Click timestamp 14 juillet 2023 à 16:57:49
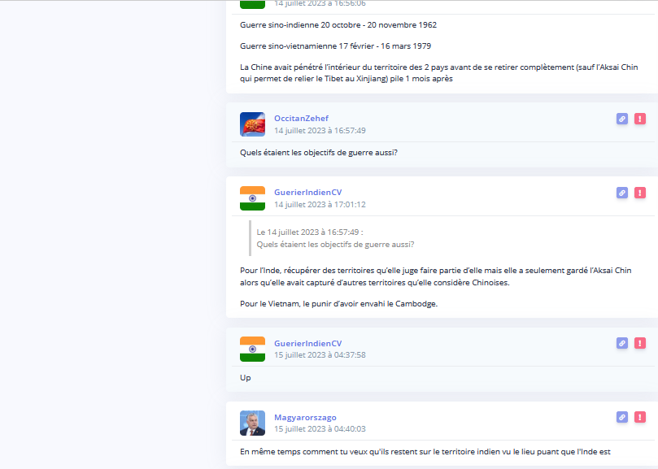The width and height of the screenshot is (658, 469). pyautogui.click(x=320, y=131)
